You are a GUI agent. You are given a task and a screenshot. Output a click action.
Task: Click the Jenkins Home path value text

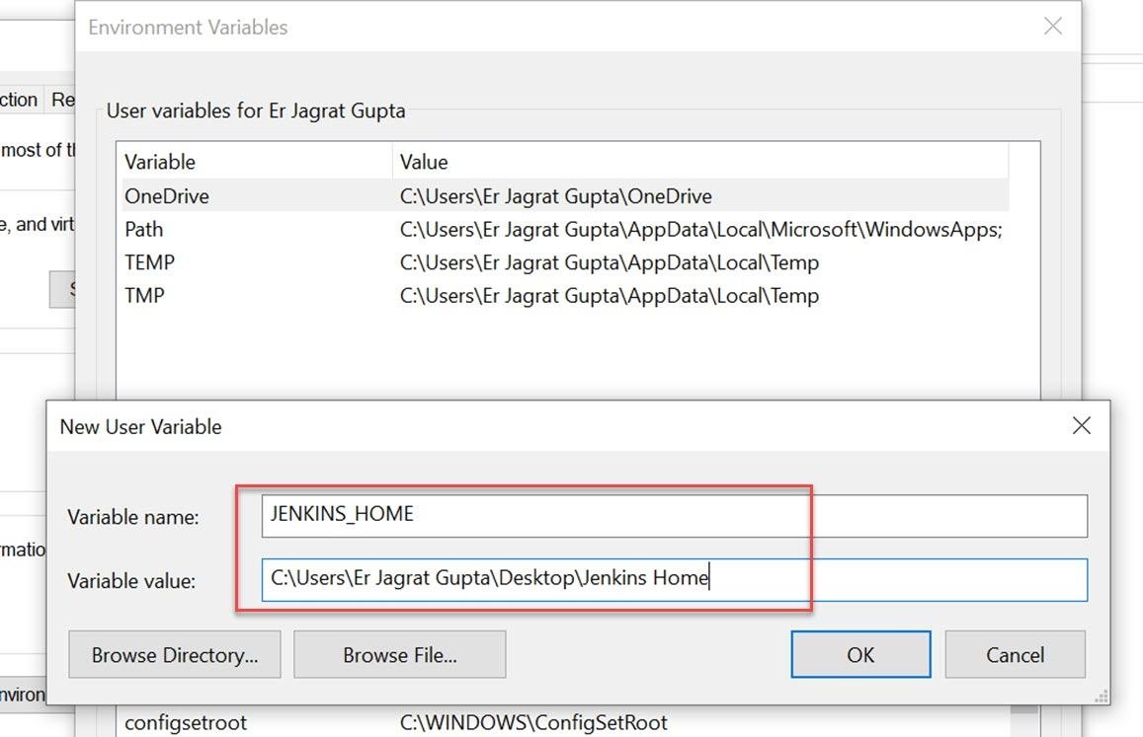point(489,579)
